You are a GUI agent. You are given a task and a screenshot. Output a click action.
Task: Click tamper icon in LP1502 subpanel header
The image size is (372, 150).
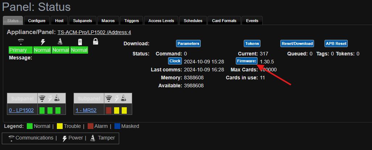tap(57, 98)
